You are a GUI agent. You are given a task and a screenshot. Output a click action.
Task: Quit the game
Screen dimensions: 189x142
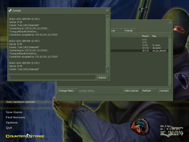coord(9,128)
